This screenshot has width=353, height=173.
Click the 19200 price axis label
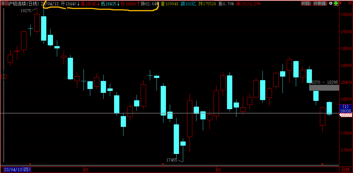pyautogui.click(x=346, y=15)
